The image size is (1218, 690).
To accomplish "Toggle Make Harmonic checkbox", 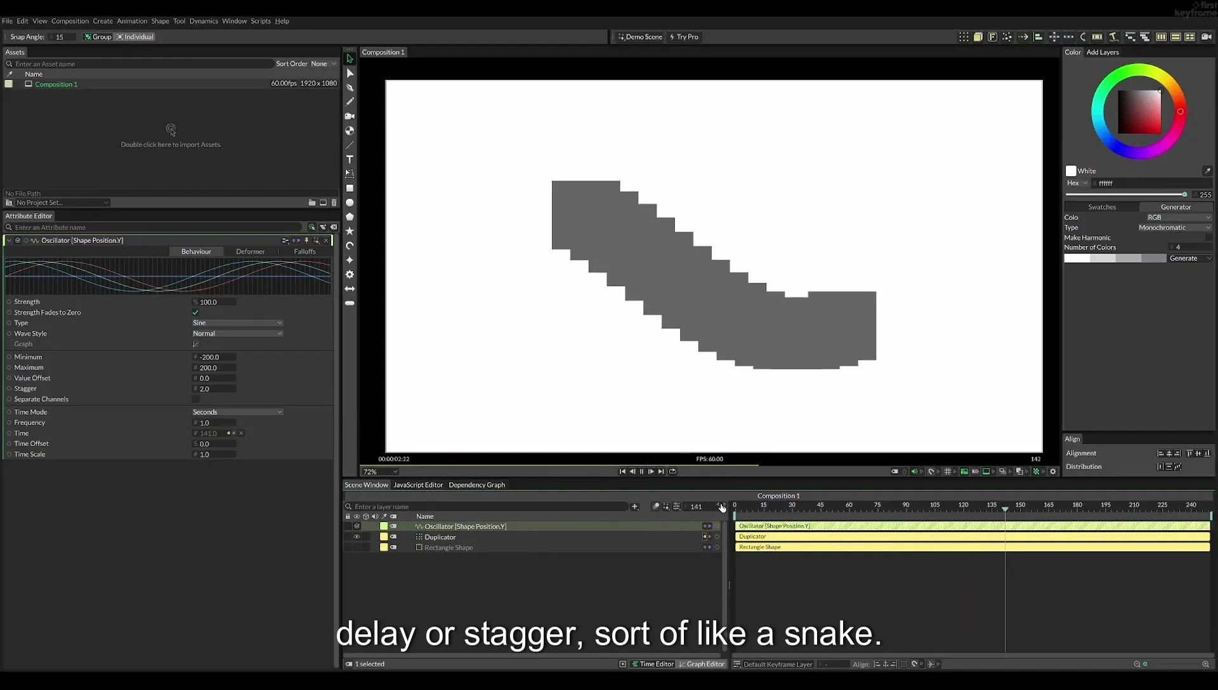I will [1208, 238].
